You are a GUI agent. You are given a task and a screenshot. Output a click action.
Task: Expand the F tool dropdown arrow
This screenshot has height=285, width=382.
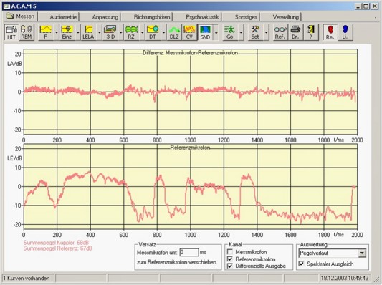click(x=57, y=32)
